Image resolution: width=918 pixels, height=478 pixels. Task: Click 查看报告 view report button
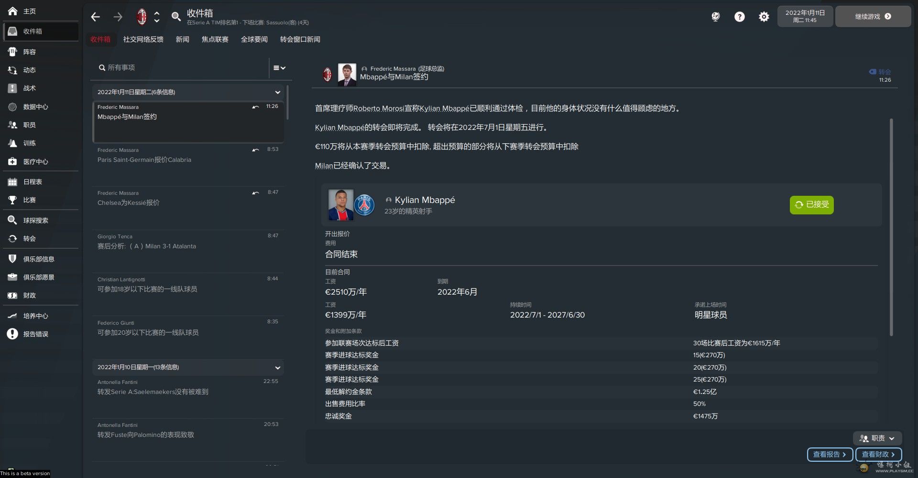[830, 454]
